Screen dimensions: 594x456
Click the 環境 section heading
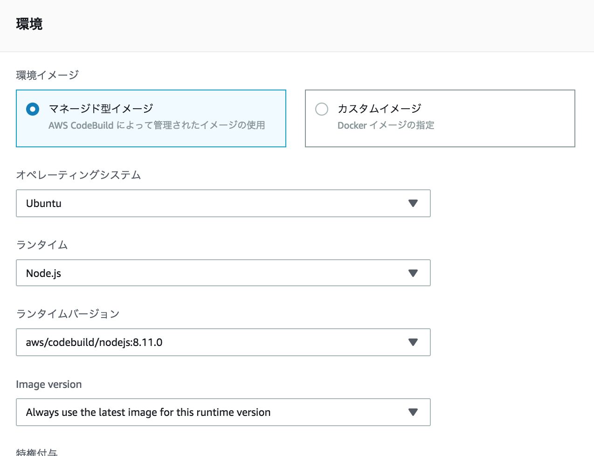(29, 24)
